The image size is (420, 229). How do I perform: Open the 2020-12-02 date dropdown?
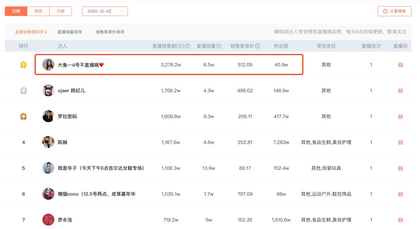[x=105, y=11]
